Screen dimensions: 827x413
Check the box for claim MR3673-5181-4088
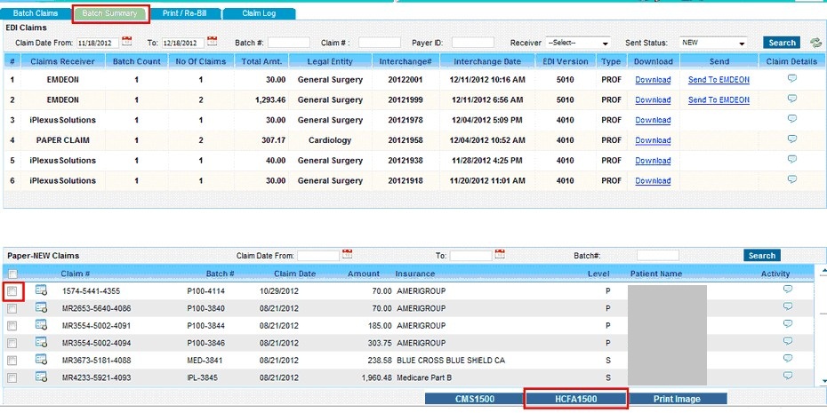click(x=12, y=361)
